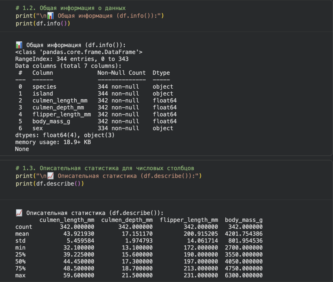Click the max value '59.600000'
Viewport: 333px width, 282px height.
79,275
